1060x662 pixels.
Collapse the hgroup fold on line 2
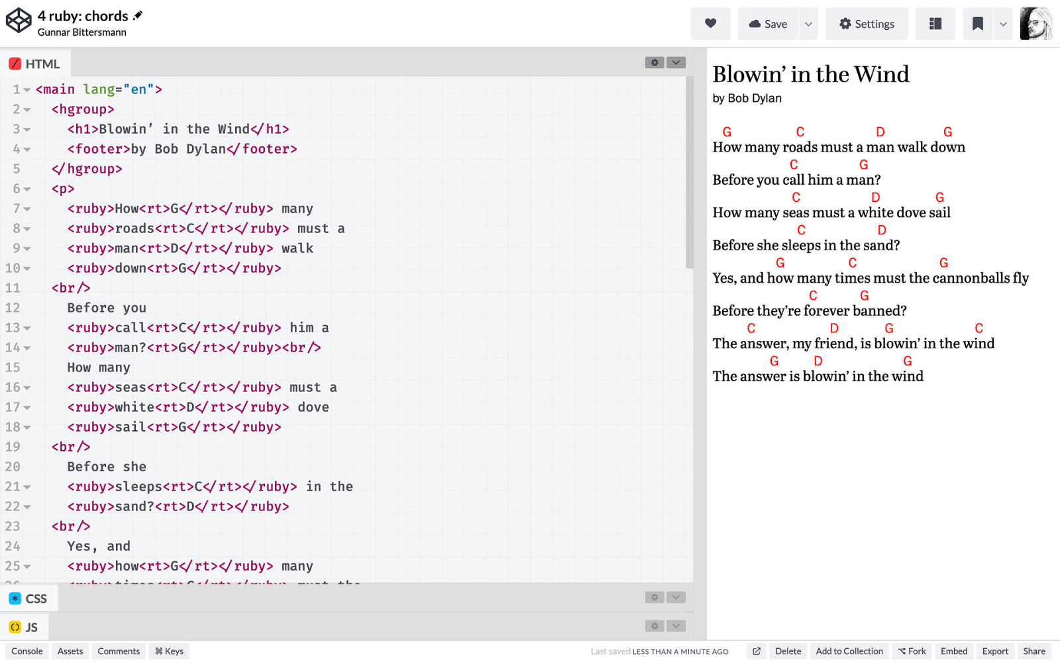pyautogui.click(x=27, y=110)
